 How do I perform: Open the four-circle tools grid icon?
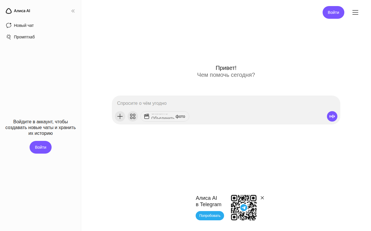[x=133, y=116]
